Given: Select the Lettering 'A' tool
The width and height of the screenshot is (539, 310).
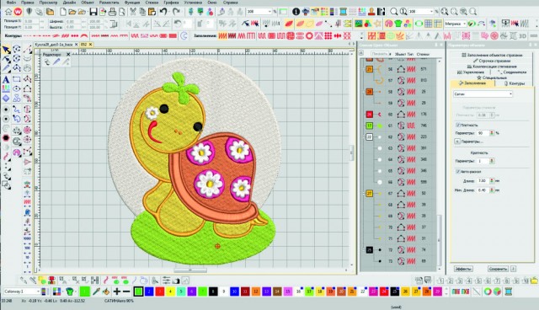Looking at the screenshot, I should [6, 79].
